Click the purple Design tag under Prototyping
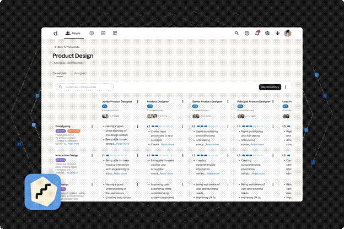Screen dimensions: 344x229 pyautogui.click(x=61, y=131)
